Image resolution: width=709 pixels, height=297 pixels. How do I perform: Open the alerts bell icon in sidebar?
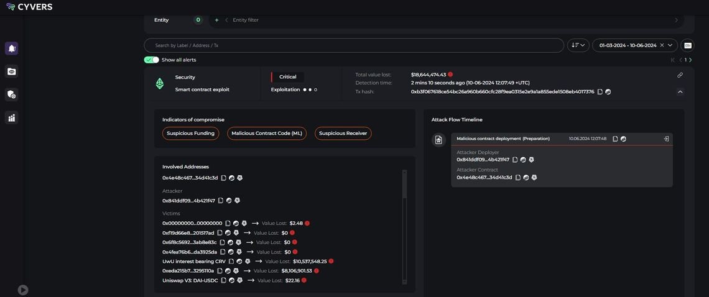11,48
